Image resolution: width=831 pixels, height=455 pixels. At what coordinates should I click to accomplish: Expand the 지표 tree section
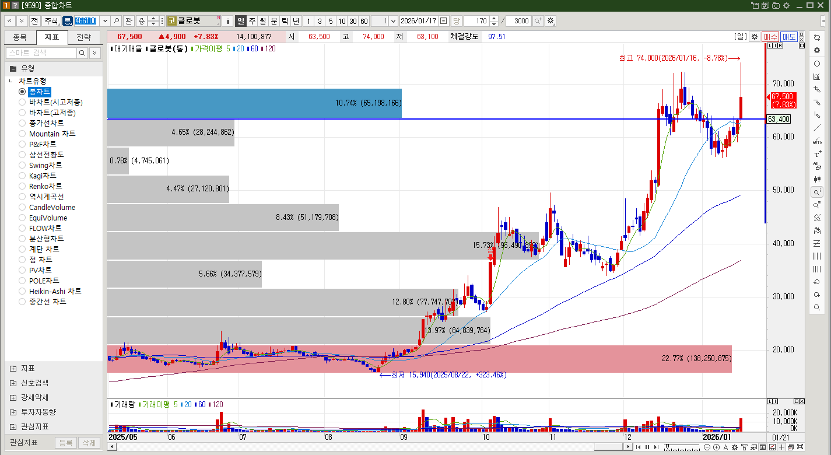[13, 369]
